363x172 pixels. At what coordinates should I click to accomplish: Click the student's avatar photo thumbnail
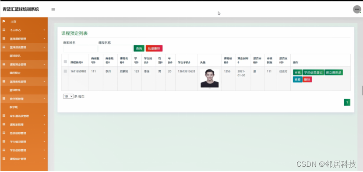tap(209, 79)
